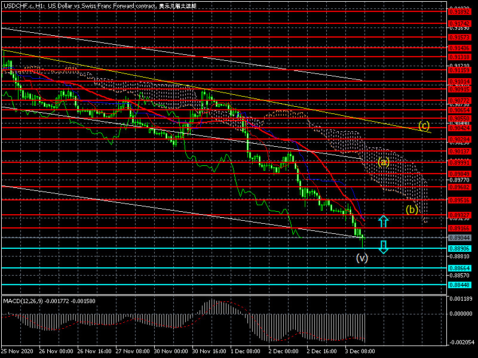The image size is (478, 358).
Task: Click the red 0.89516 price level tag
Action: click(x=459, y=200)
